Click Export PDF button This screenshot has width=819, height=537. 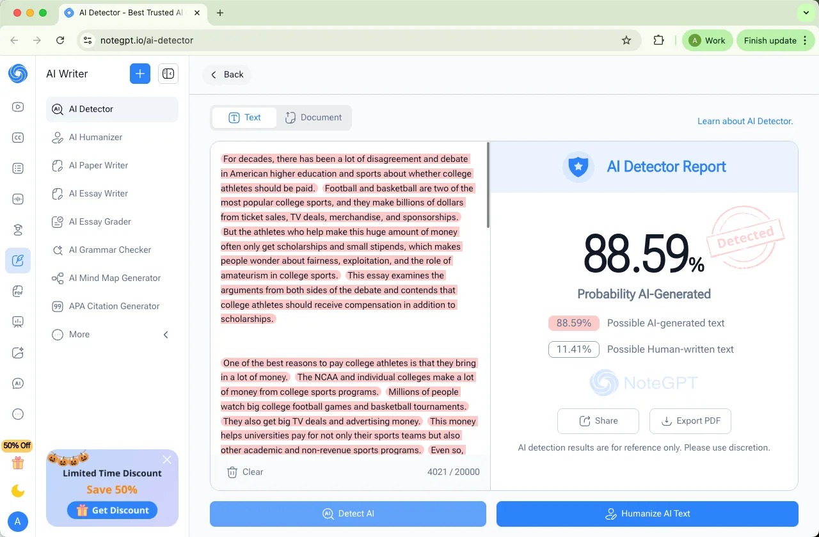pos(690,421)
